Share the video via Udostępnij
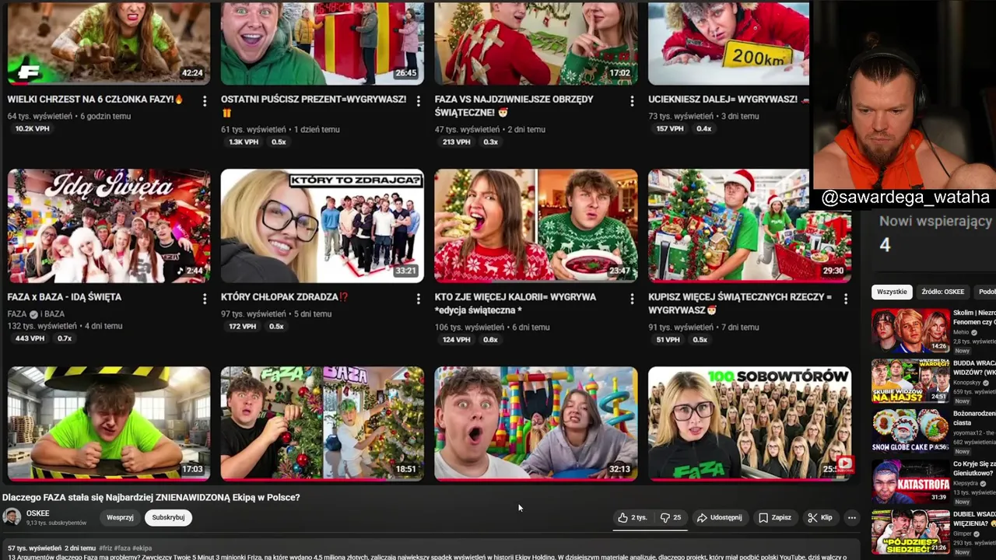Screen dimensions: 996x560 720,517
